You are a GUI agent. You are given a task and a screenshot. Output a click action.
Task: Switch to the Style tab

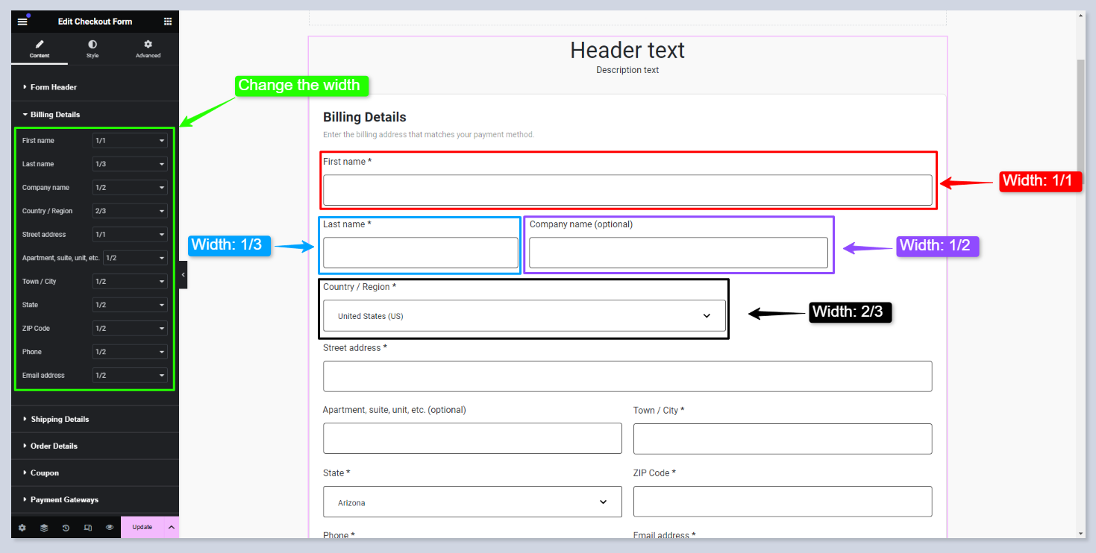pyautogui.click(x=93, y=49)
